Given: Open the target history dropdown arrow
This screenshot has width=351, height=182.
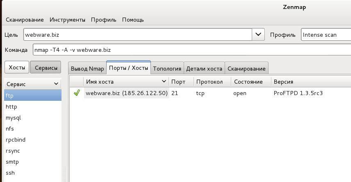Looking at the screenshot, I should 258,35.
